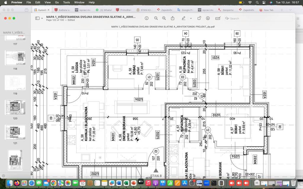303x189 pixels.
Task: Open the Tools menu
Action: (66, 2)
